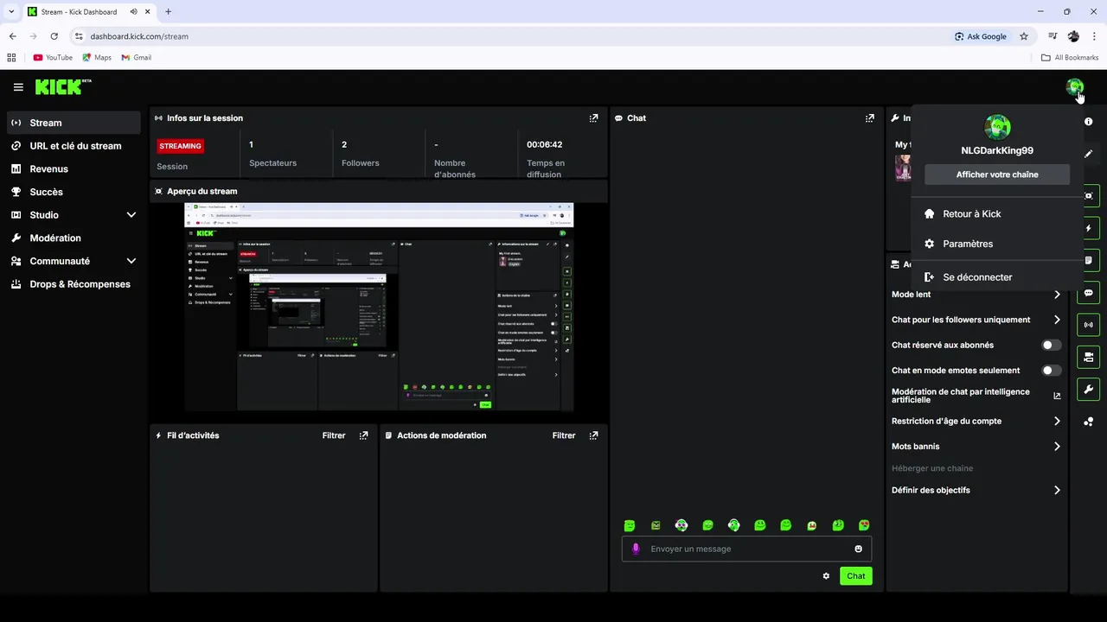
Task: Click Ask Google in address bar
Action: pyautogui.click(x=981, y=36)
